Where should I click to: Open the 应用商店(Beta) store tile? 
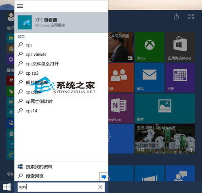(180, 47)
